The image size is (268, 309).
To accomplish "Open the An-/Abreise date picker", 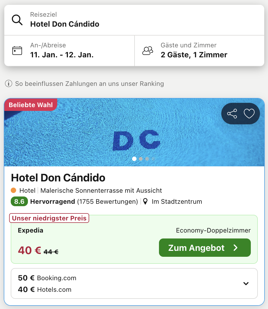I will point(69,51).
